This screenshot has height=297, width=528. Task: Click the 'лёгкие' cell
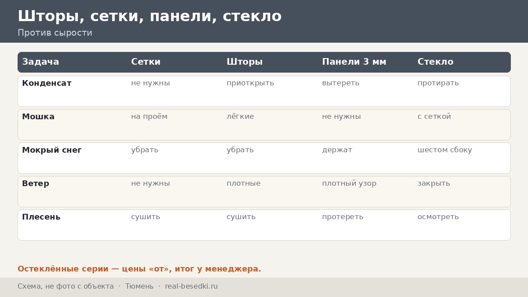coord(240,117)
